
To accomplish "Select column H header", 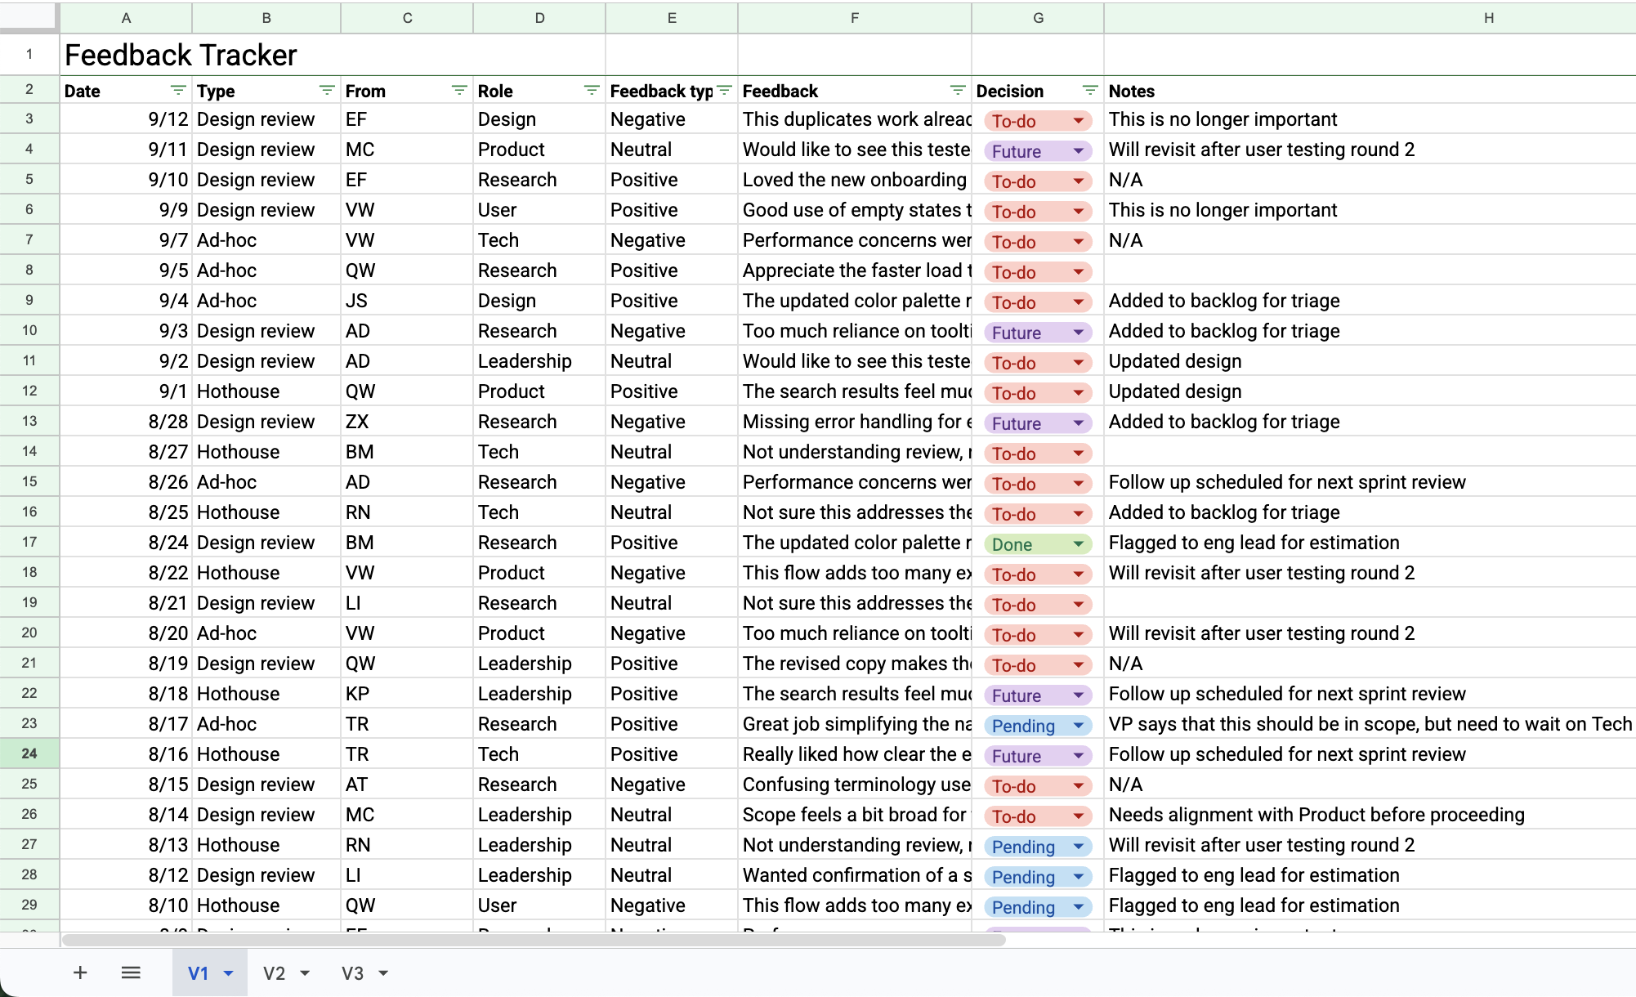I will point(1370,17).
